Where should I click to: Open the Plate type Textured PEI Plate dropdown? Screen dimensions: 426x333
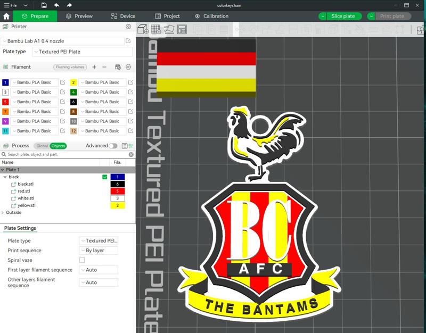click(83, 52)
